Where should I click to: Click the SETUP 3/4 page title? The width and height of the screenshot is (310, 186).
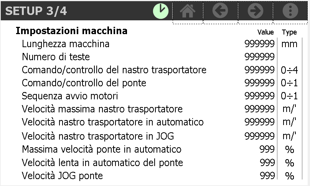pos(36,11)
